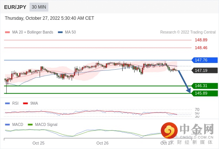This screenshot has height=149, width=219.
Task: Click the RSI legend blue swatch
Action: pyautogui.click(x=7, y=104)
